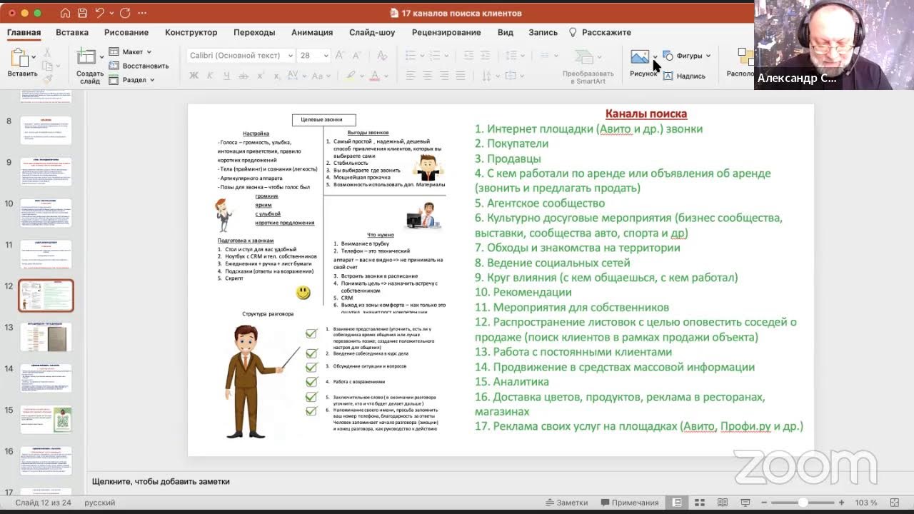Click zoom out minus button
This screenshot has height=514, width=914.
[765, 503]
